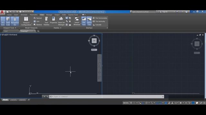Image resolution: width=206 pixels, height=115 pixels.
Task: Click the Named viewports button
Action: point(38,18)
